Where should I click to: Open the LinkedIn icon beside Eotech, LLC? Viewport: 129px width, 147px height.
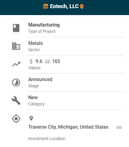[x=46, y=6]
